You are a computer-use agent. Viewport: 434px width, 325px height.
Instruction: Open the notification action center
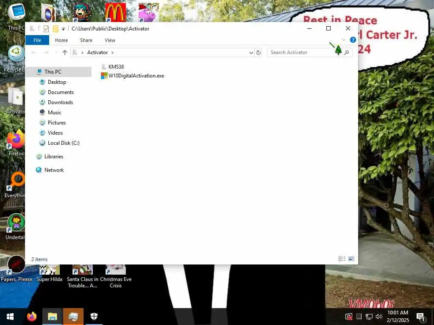[420, 317]
